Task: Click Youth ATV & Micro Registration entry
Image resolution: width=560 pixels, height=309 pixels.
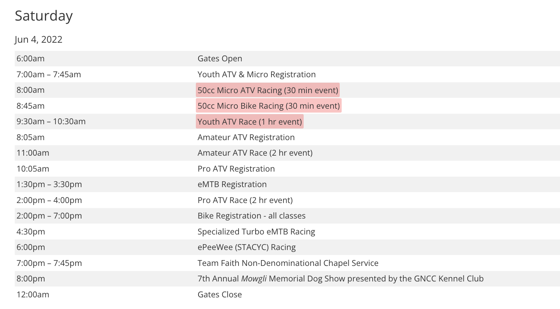Action: click(x=256, y=74)
